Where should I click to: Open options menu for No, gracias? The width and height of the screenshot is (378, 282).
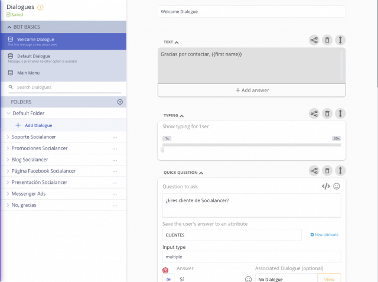115,206
